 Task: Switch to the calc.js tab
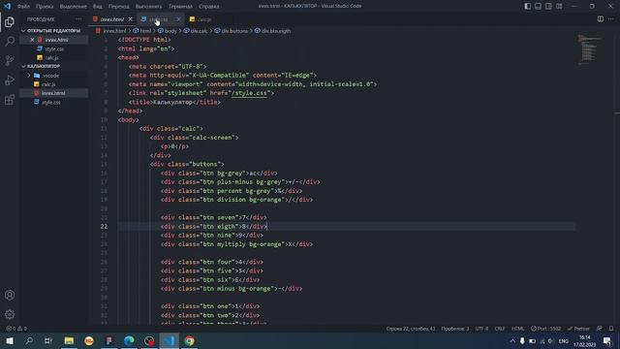click(201, 19)
